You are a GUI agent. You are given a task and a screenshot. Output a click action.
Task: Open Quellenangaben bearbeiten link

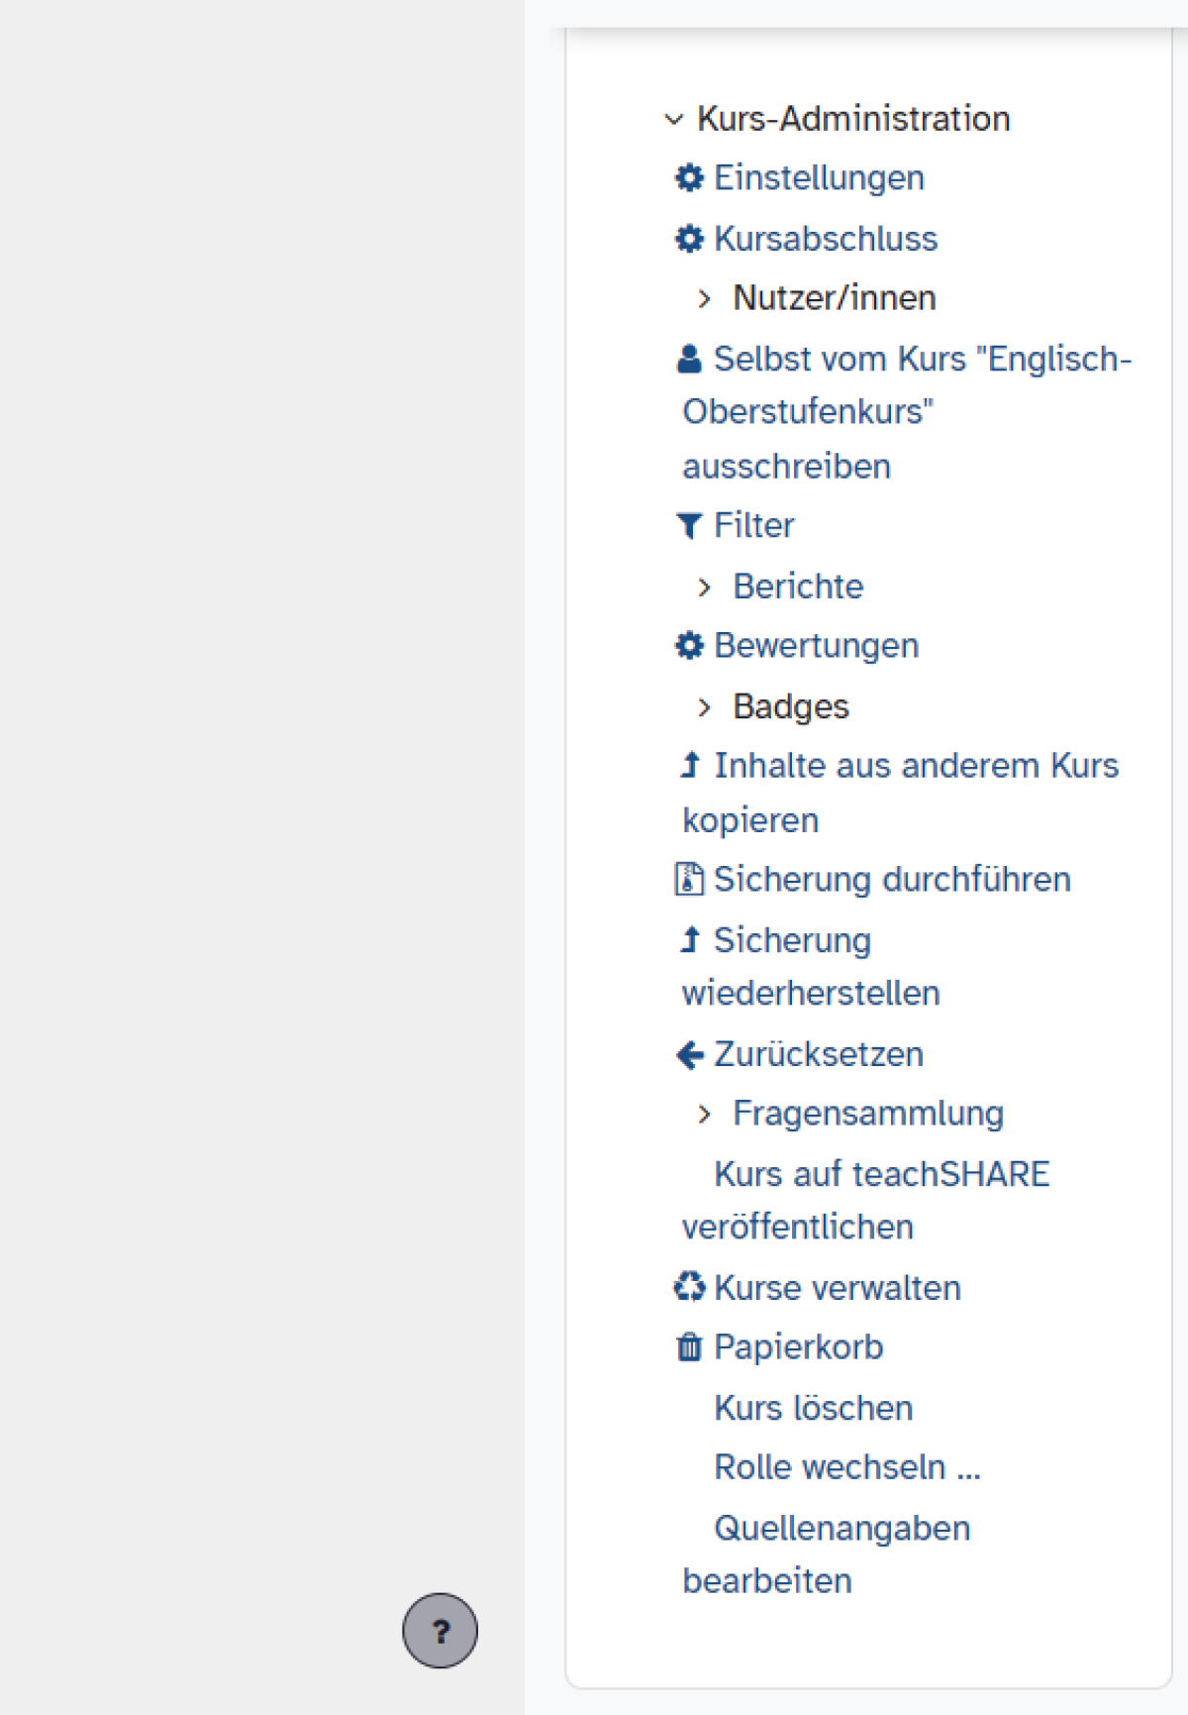[841, 1529]
